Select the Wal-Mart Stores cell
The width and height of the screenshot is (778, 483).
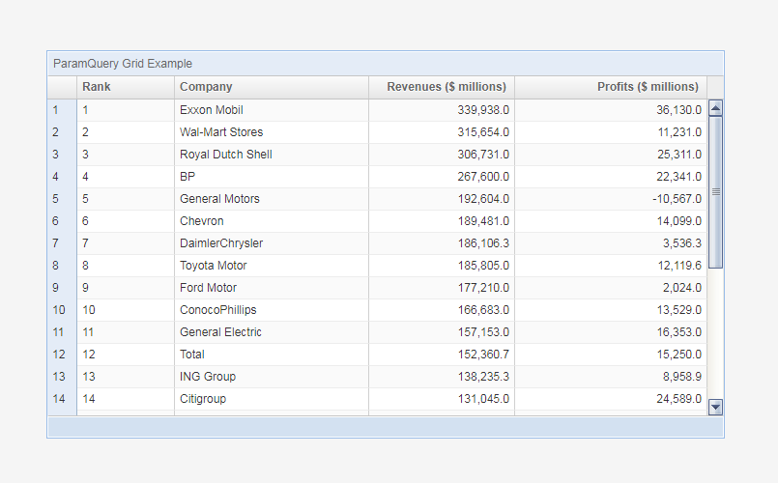tap(271, 132)
